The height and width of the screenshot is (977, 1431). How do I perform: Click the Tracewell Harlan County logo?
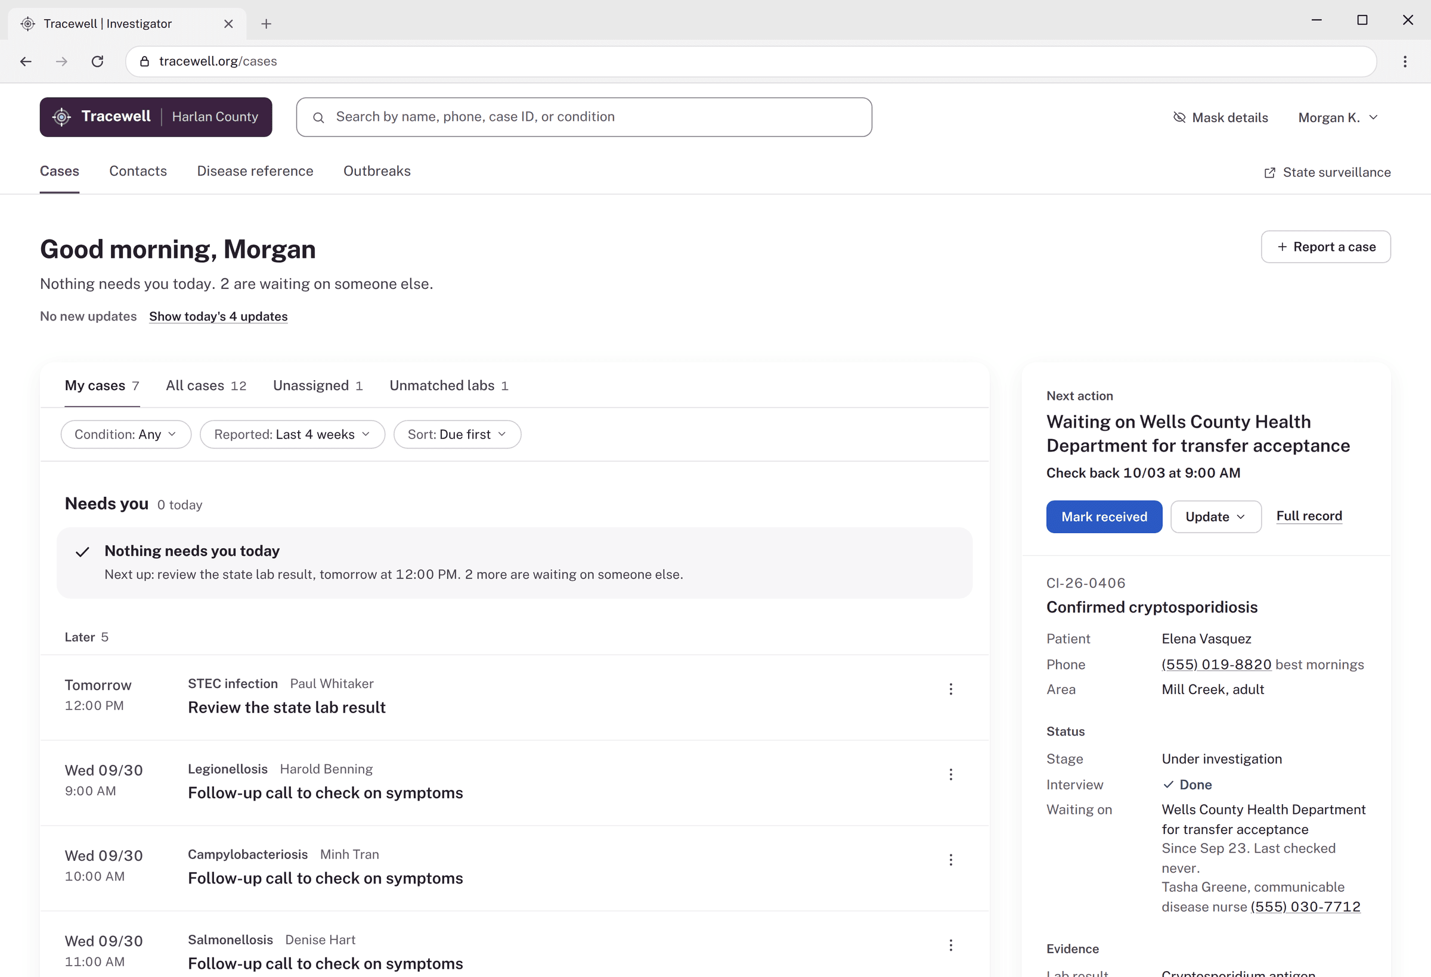[x=156, y=117]
